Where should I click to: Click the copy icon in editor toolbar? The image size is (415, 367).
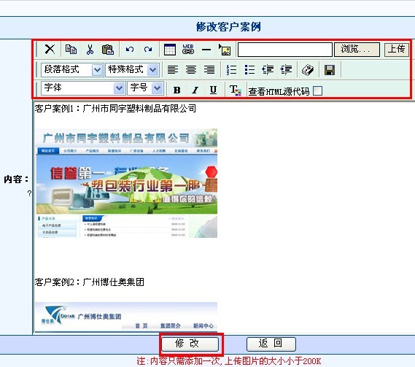[x=71, y=50]
